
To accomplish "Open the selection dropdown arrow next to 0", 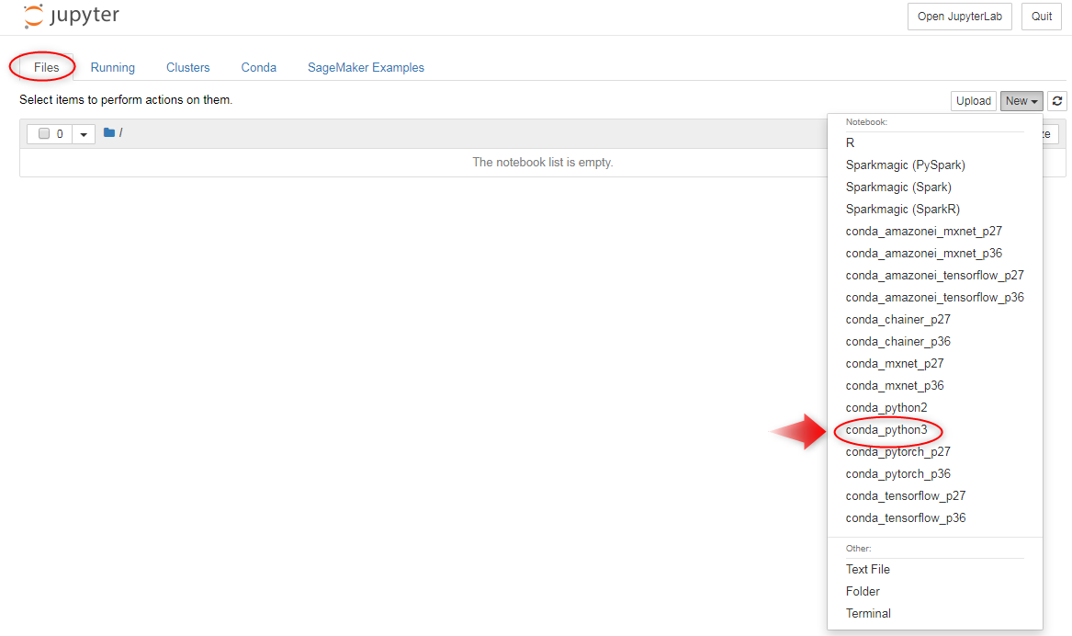I will pos(84,134).
